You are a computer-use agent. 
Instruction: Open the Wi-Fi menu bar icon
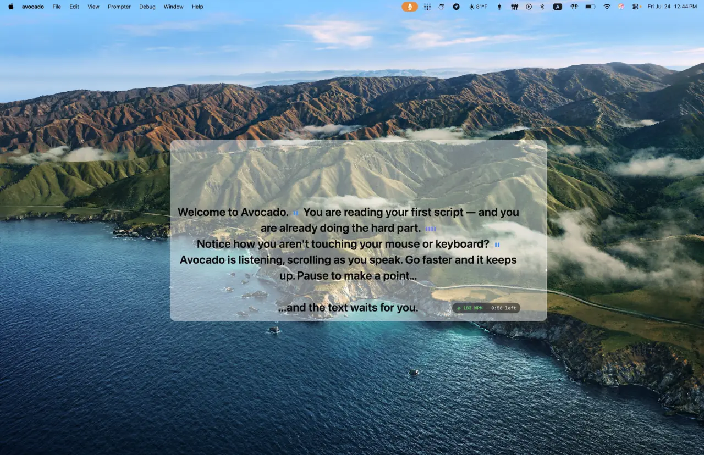coord(607,7)
